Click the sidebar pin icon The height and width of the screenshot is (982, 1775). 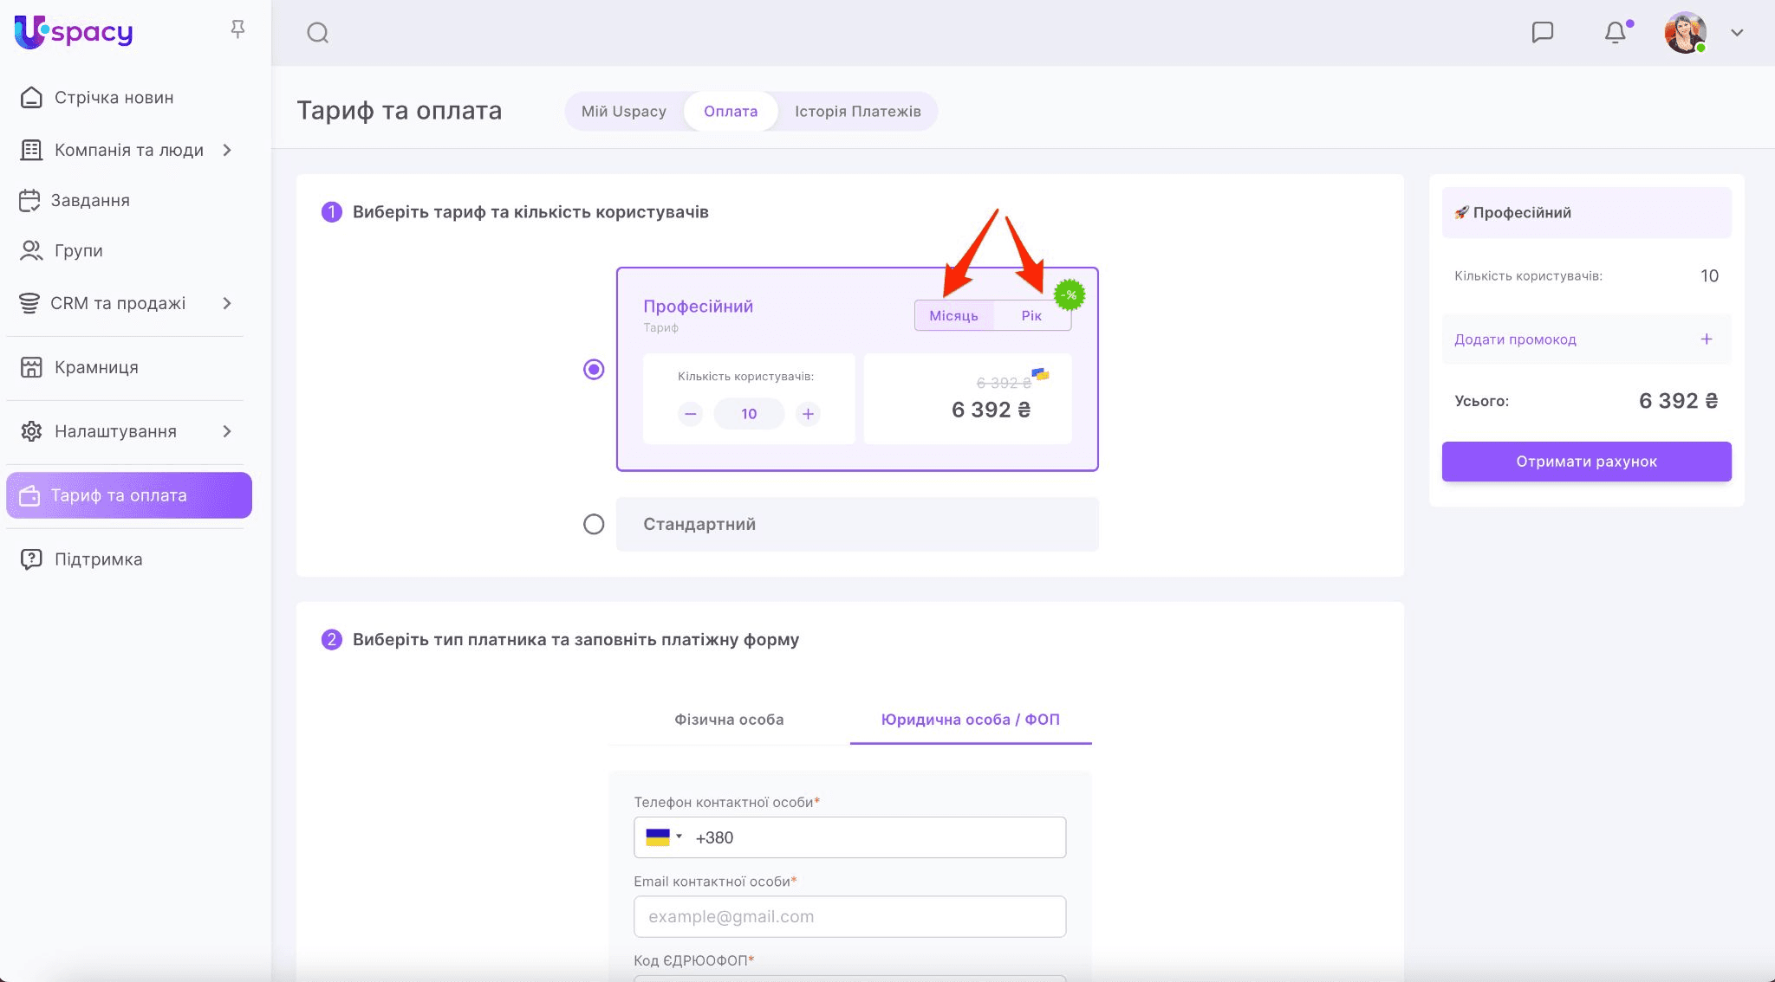[237, 30]
